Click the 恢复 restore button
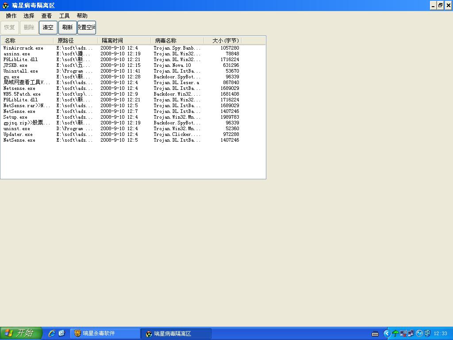453x340 pixels. [x=10, y=27]
